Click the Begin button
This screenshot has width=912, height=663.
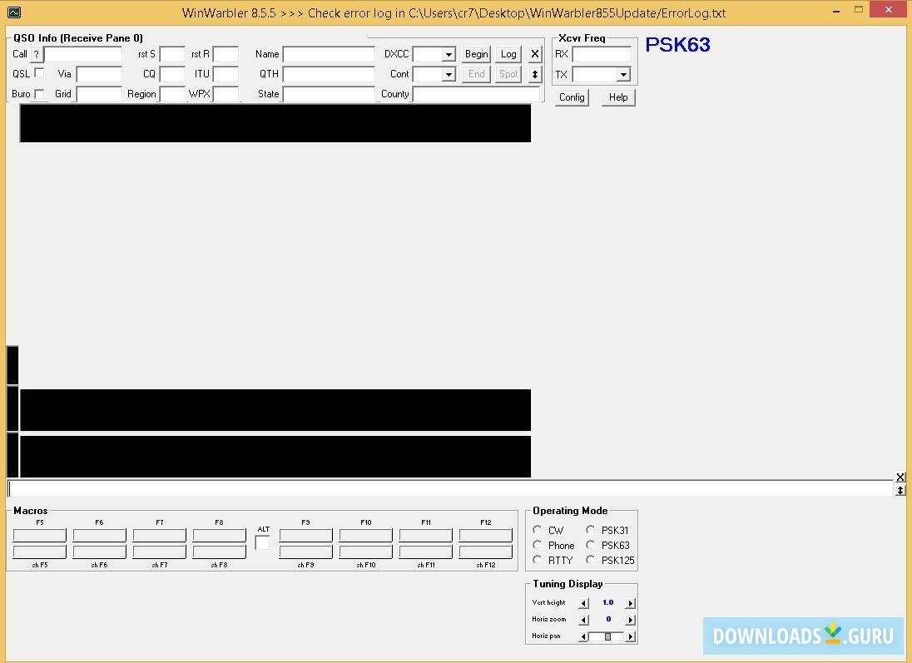[476, 54]
